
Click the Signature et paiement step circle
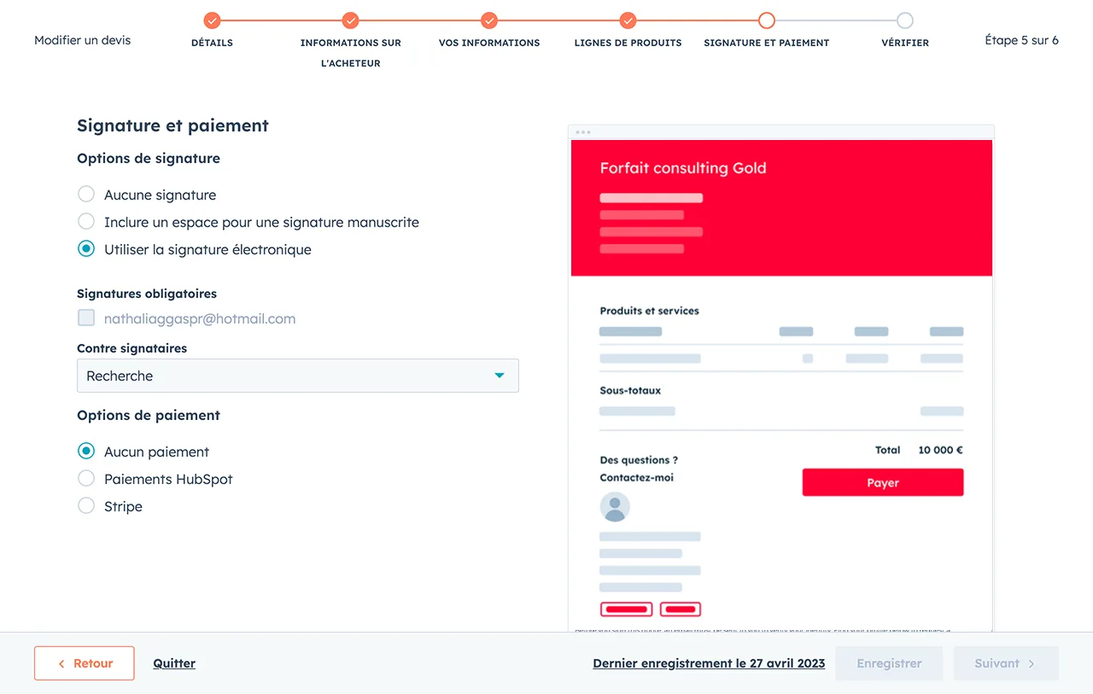click(x=767, y=20)
